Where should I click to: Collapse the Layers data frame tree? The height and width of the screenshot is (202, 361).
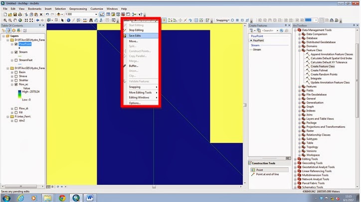[x=3, y=36]
